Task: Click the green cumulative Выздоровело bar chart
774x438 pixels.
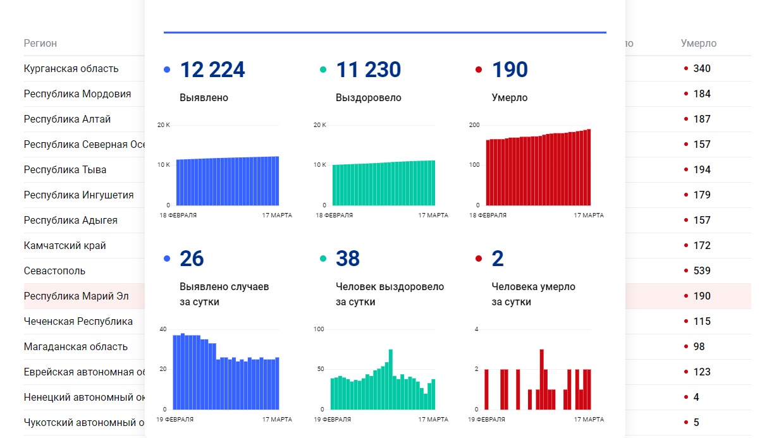Action: click(383, 184)
